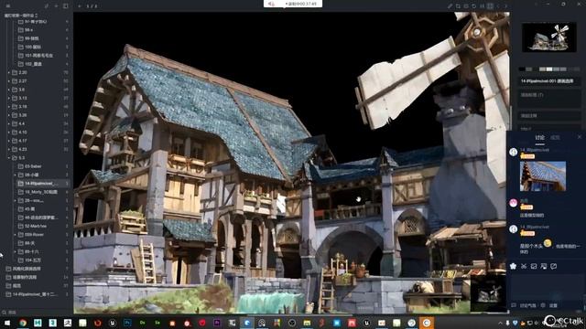Click the layout panel icon beside plus
The height and width of the screenshot is (329, 586).
click(x=65, y=6)
